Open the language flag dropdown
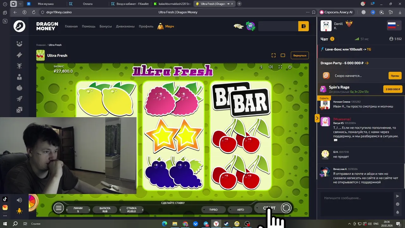 pos(393,26)
